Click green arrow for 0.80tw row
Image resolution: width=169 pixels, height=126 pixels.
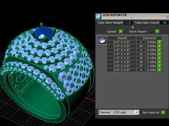(x=159, y=46)
